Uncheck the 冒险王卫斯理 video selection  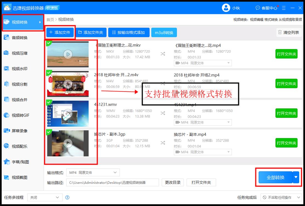[50, 43]
